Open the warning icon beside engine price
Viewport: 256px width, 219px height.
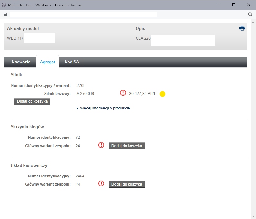[x=123, y=93]
